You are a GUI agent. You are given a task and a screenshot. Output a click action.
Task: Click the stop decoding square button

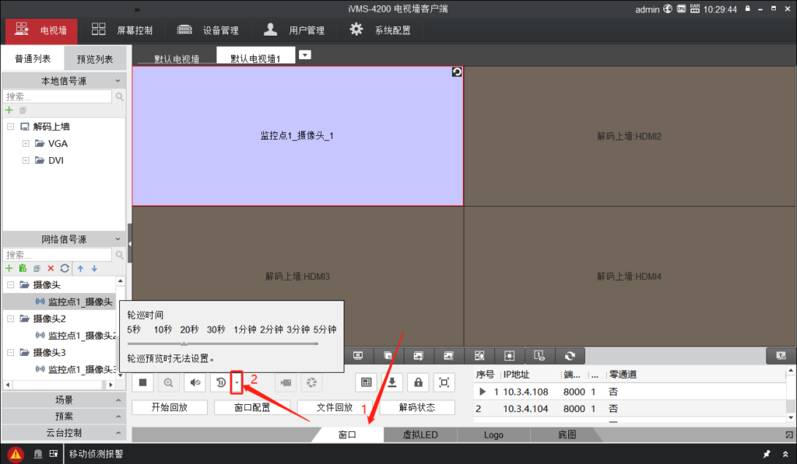(143, 382)
